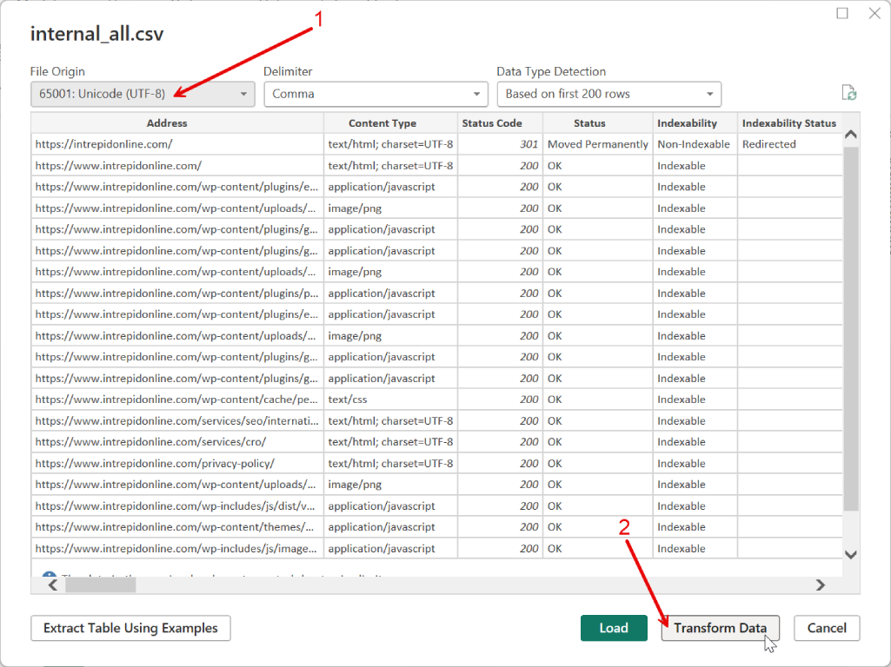Click the Moved Permanently status cell
The height and width of the screenshot is (667, 891).
coord(598,144)
